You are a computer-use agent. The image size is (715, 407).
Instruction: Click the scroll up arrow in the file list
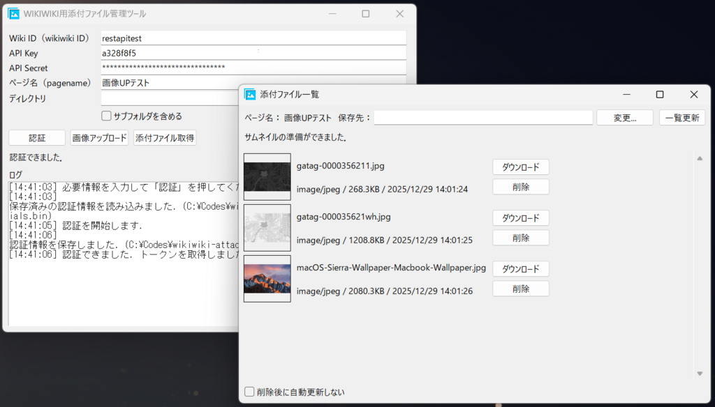(700, 158)
